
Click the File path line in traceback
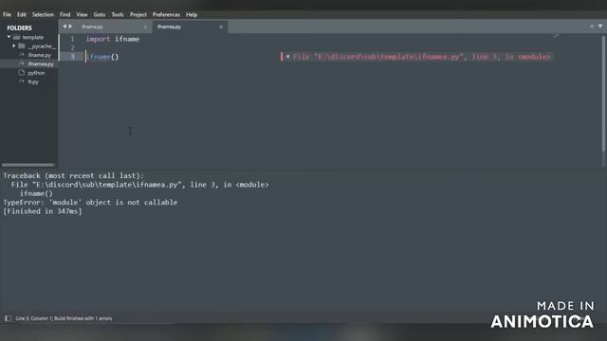(x=139, y=185)
